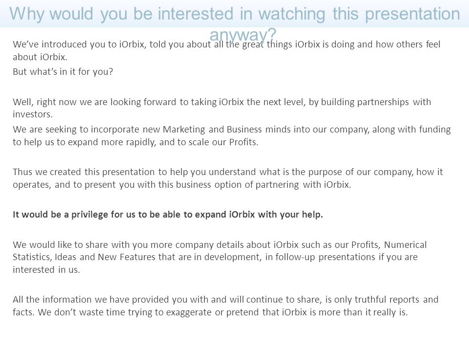Click the line 'operates, and to present you with'
This screenshot has height=352, width=469.
tap(182, 185)
